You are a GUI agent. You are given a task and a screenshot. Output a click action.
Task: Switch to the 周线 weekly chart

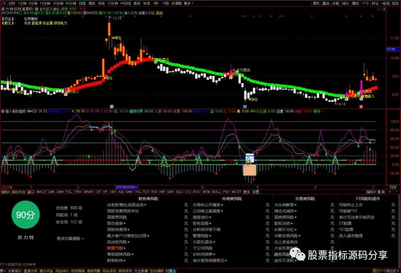(92, 3)
